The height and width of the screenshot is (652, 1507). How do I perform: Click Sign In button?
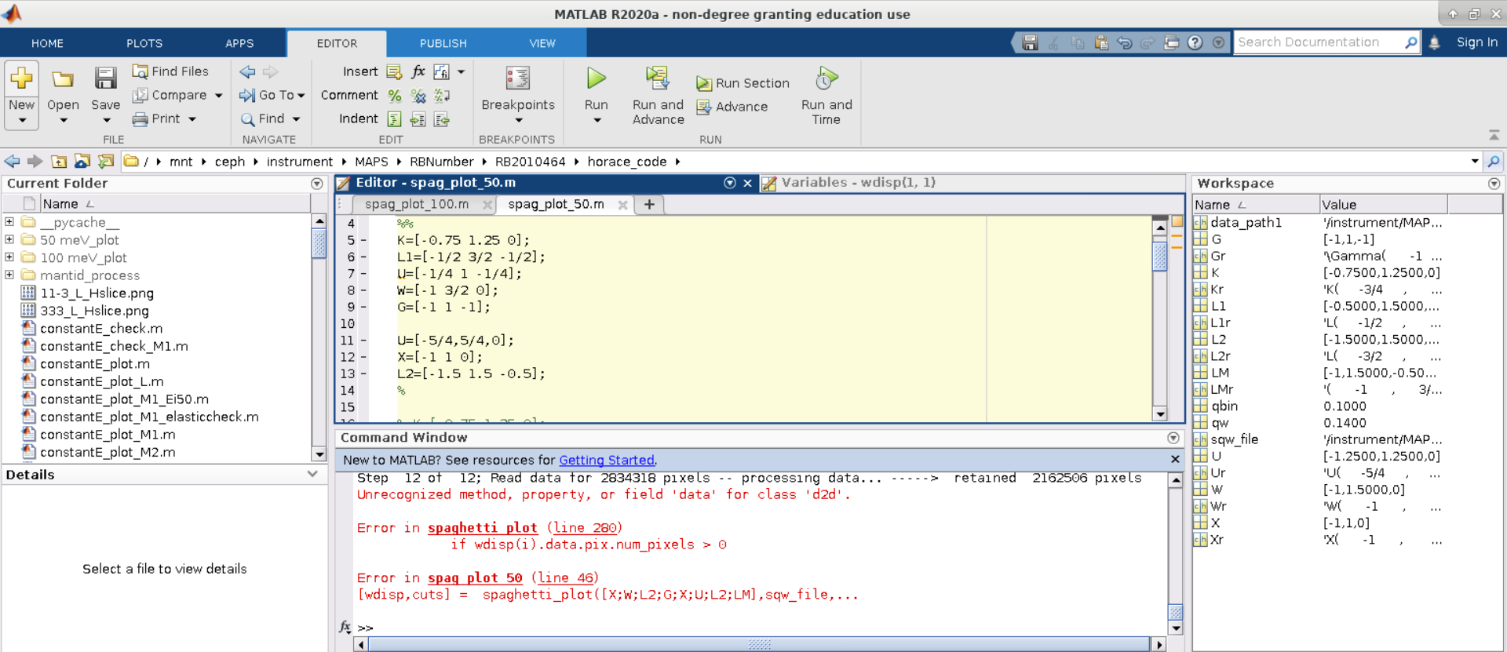click(1476, 42)
